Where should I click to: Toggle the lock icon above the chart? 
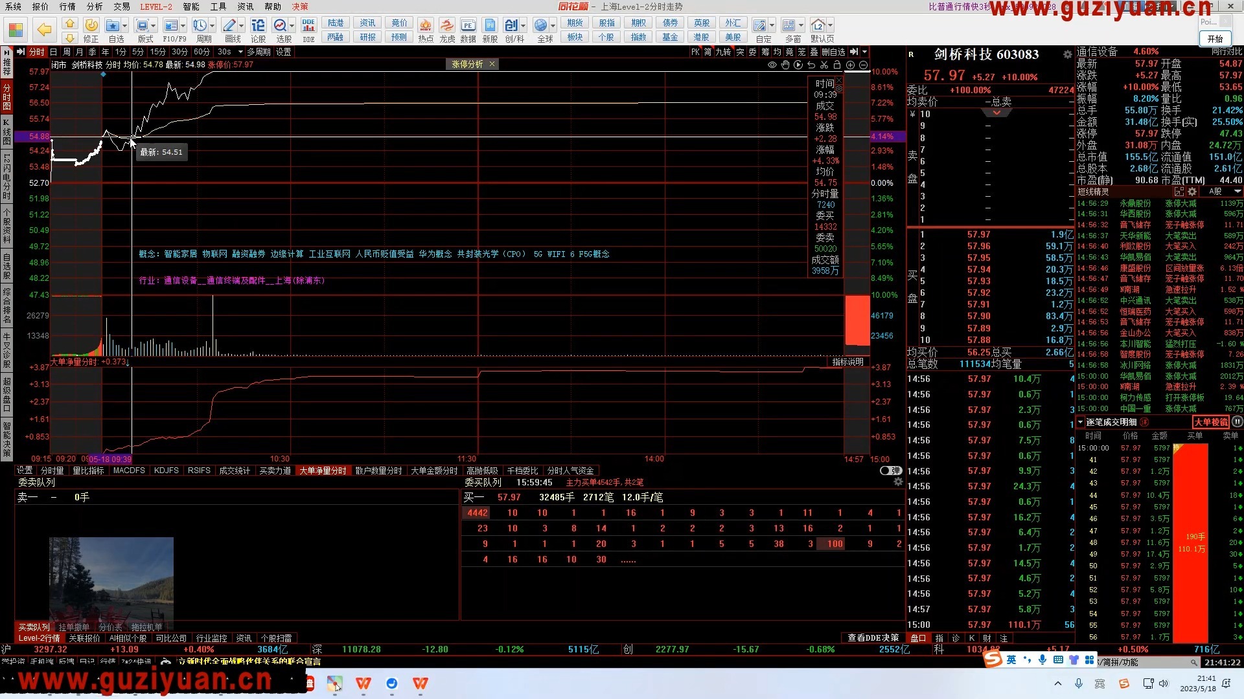coord(837,65)
